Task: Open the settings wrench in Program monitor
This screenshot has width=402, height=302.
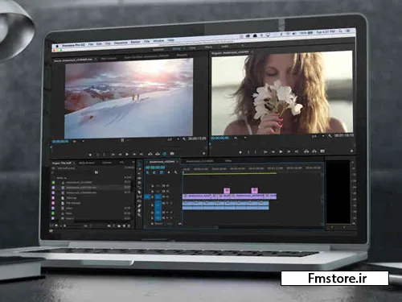Action: coord(330,136)
